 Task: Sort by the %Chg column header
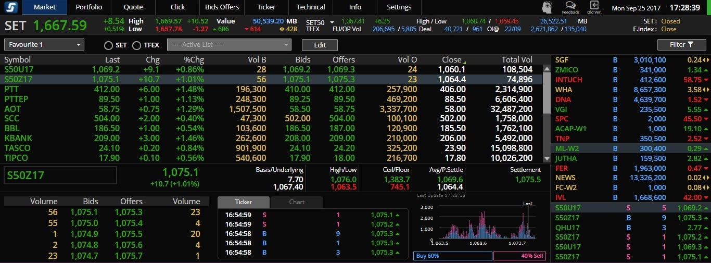click(194, 60)
